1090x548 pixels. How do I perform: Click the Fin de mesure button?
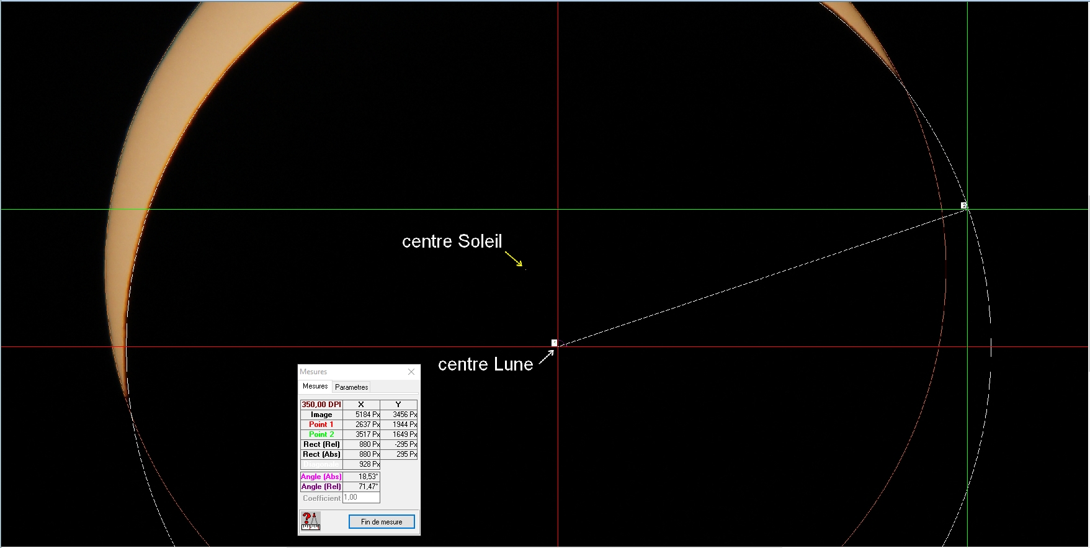(382, 522)
